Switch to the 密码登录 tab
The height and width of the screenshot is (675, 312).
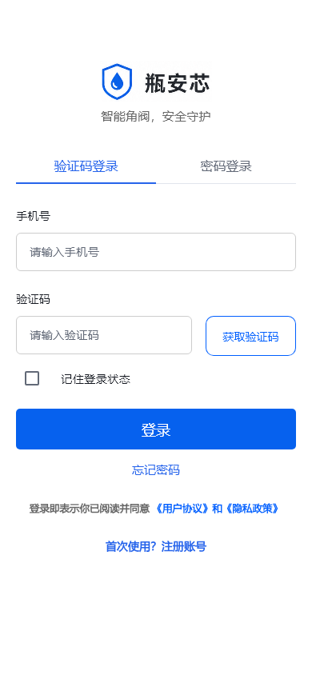coord(226,166)
